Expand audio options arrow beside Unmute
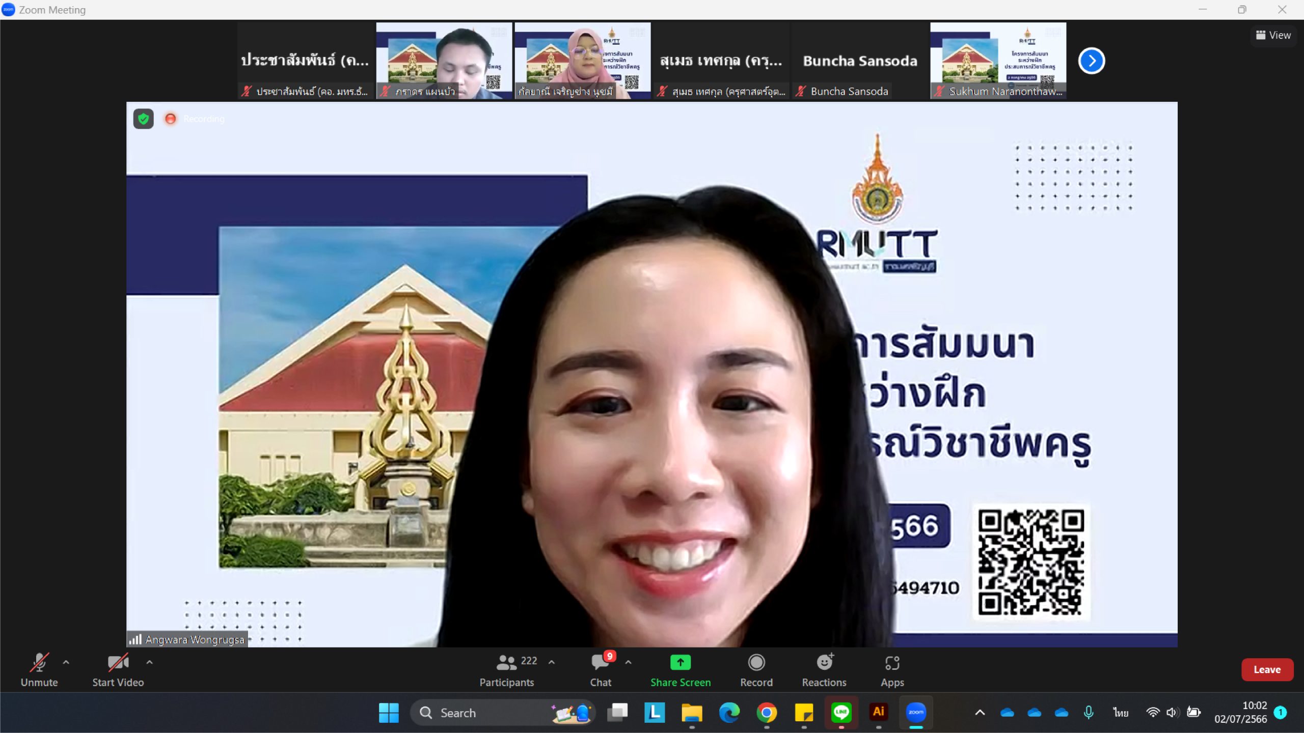The height and width of the screenshot is (733, 1304). pyautogui.click(x=66, y=662)
